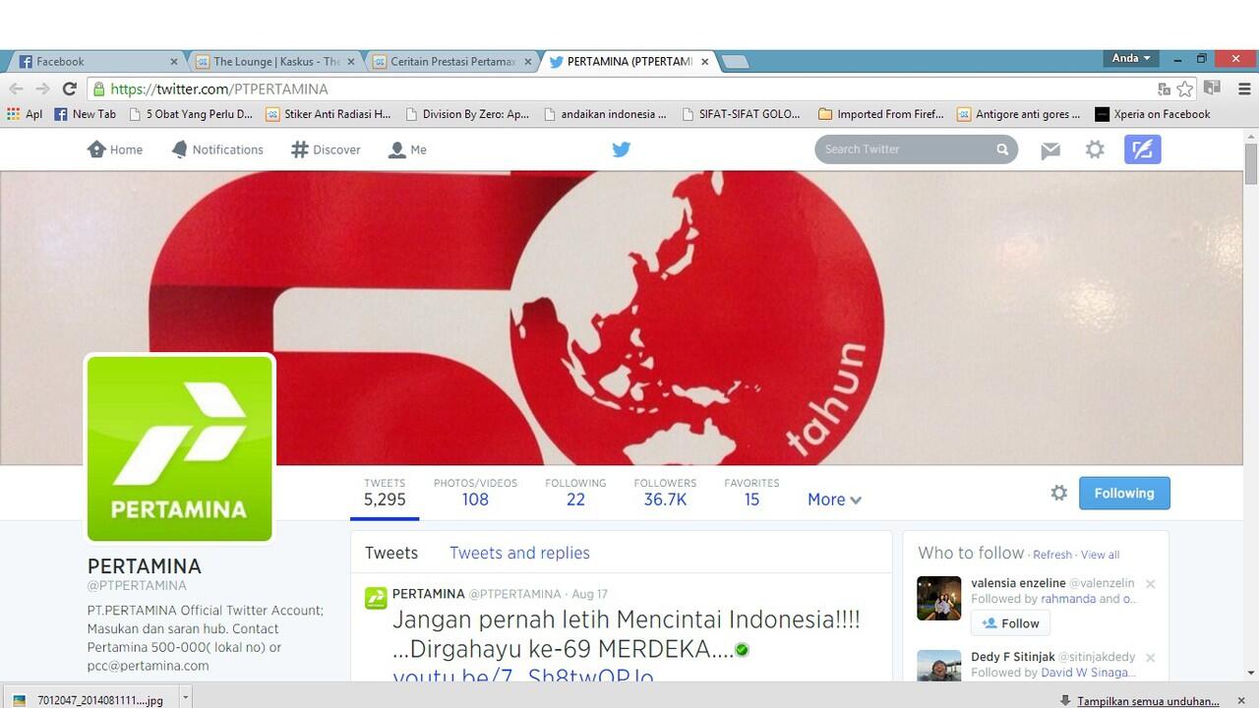Open the Me profile page
1259x708 pixels.
[407, 149]
